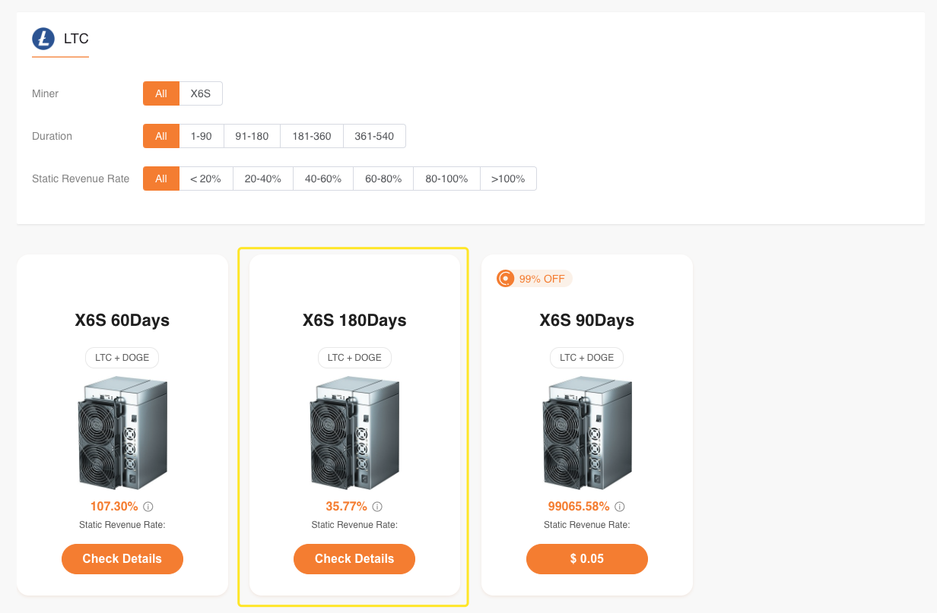Filter revenue rate 20-40%
The height and width of the screenshot is (613, 937).
click(x=263, y=179)
